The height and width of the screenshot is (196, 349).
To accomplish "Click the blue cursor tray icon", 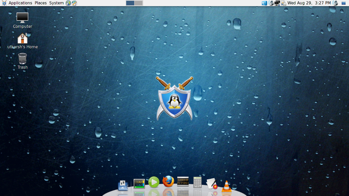I will tap(264, 3).
